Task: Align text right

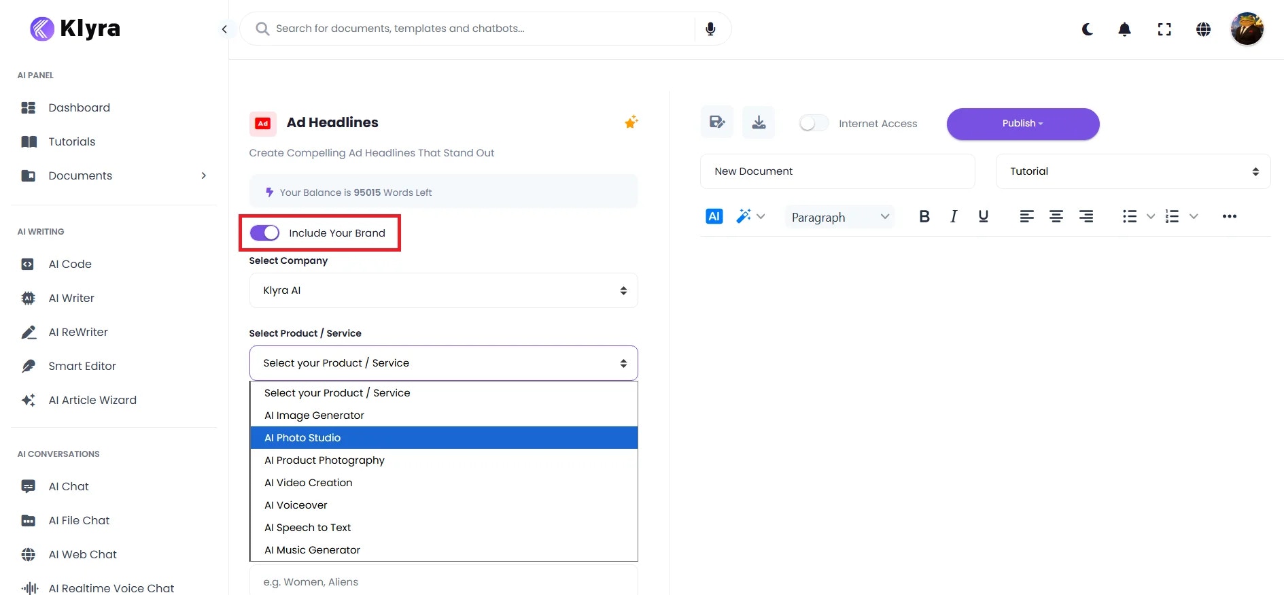Action: click(x=1086, y=216)
